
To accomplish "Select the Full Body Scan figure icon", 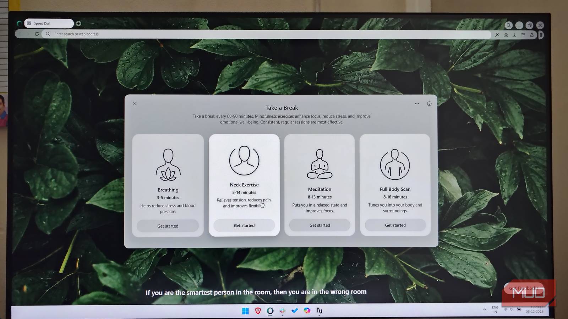I will point(395,164).
